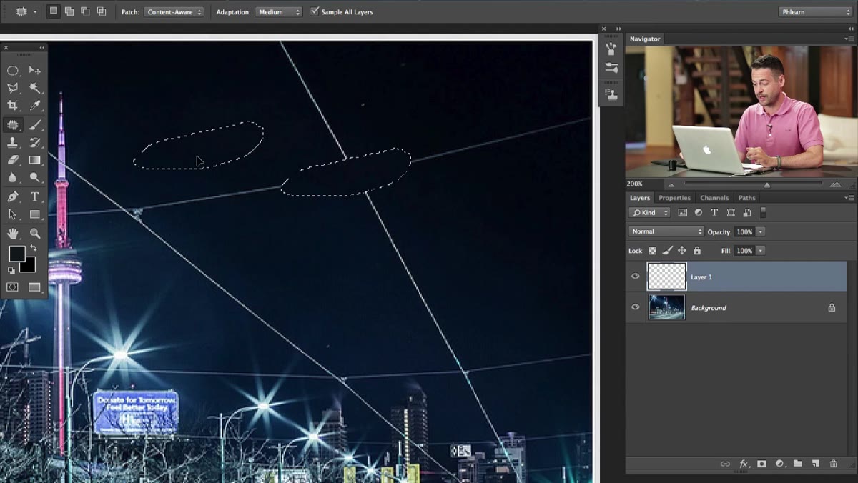Select the Rectangle shape tool
This screenshot has width=858, height=483.
34,214
